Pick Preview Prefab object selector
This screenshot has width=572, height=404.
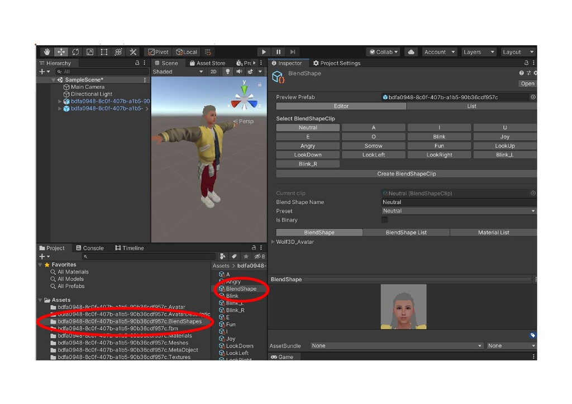click(533, 97)
